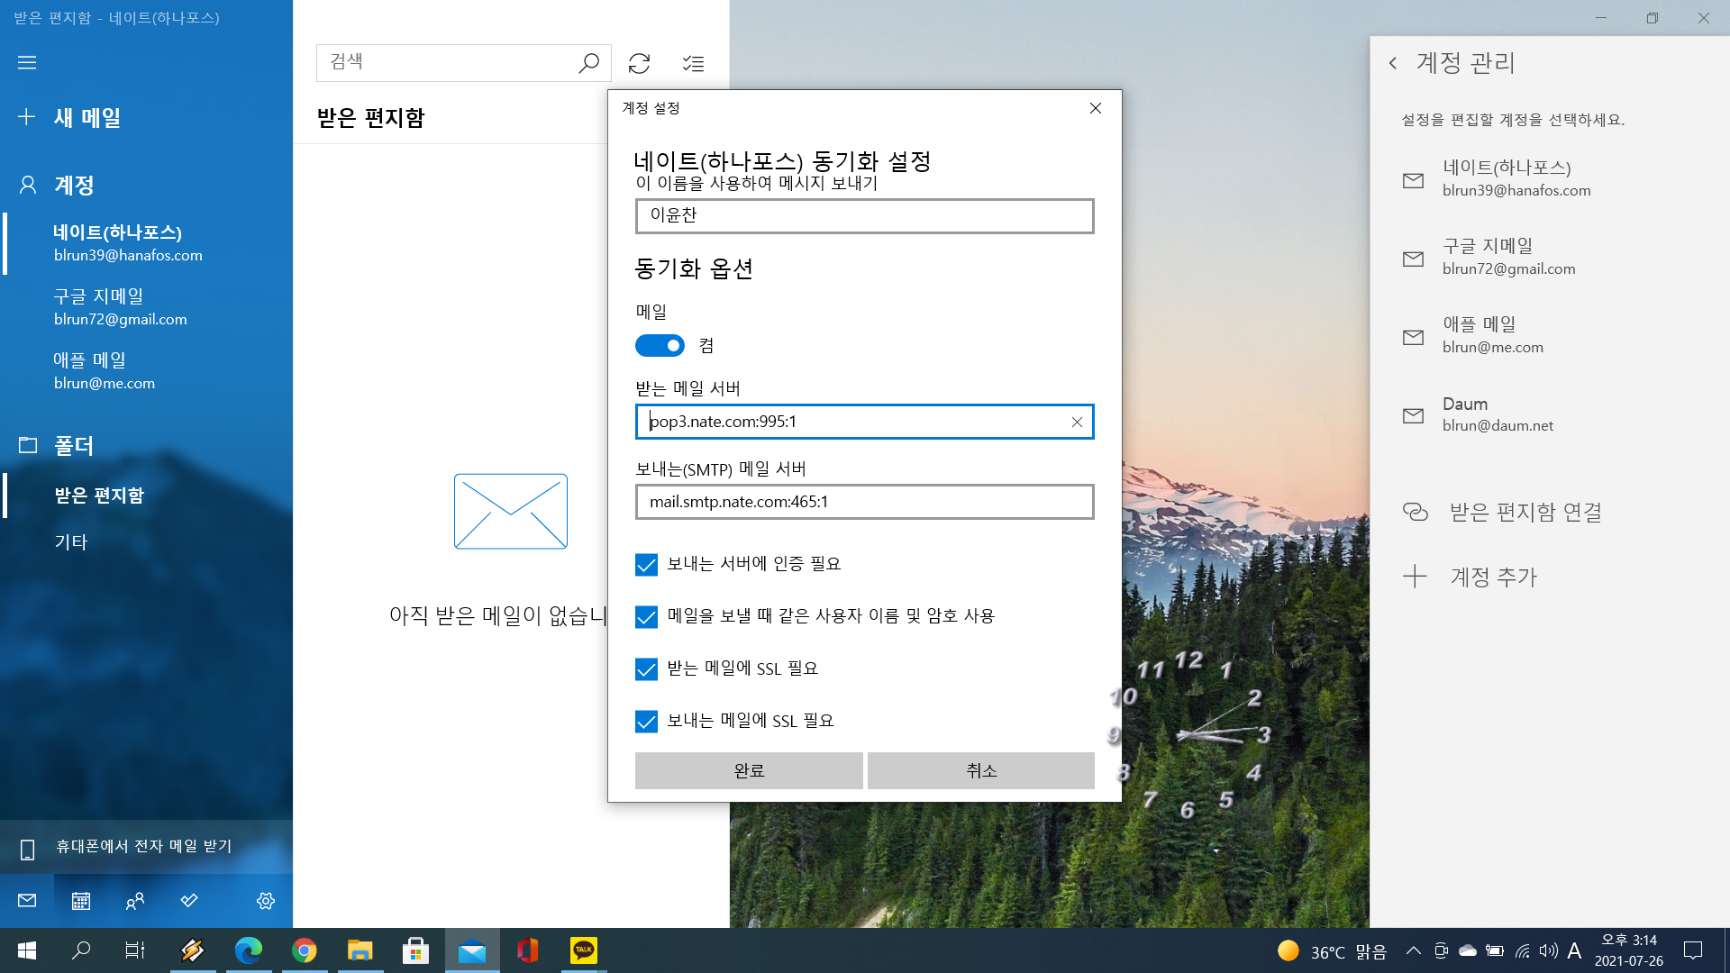The height and width of the screenshot is (973, 1730).
Task: Open the Windows Start menu
Action: click(27, 950)
